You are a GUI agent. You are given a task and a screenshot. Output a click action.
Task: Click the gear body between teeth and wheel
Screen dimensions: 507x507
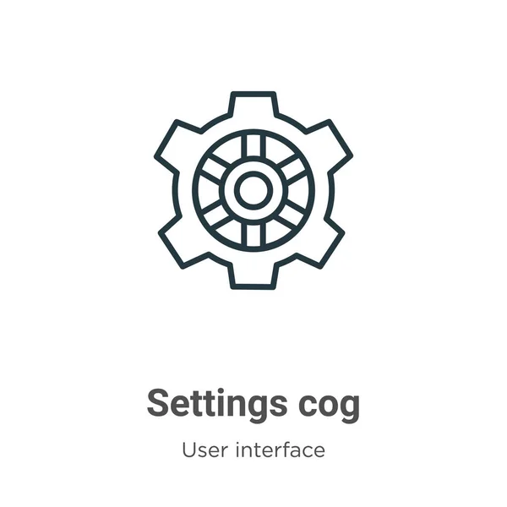click(183, 190)
